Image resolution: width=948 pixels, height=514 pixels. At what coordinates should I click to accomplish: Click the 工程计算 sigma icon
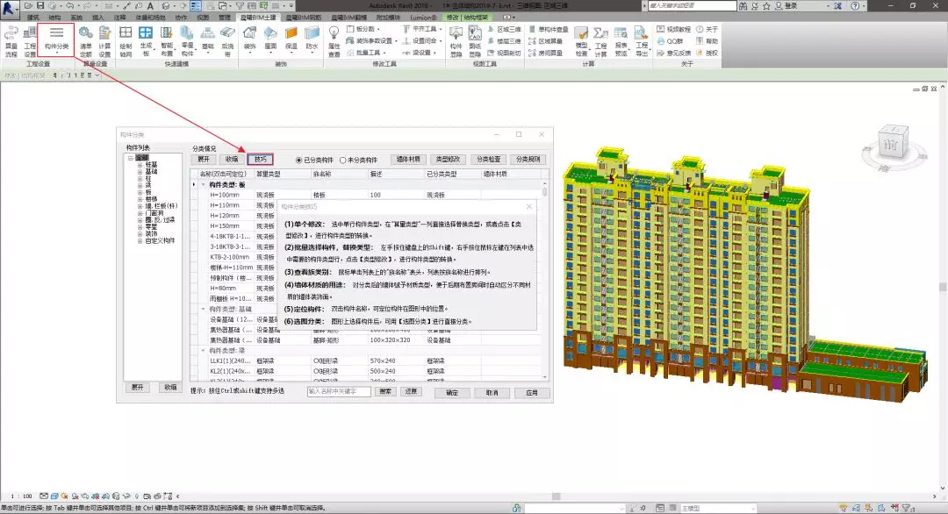point(601,35)
